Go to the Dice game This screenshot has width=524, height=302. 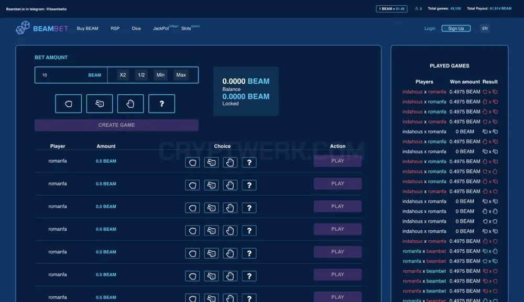tap(136, 28)
